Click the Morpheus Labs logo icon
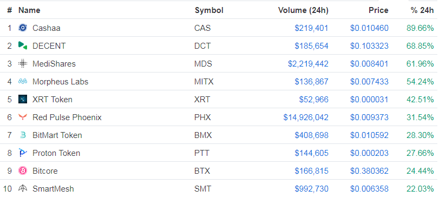Screen dimensions: 439x197 point(23,81)
